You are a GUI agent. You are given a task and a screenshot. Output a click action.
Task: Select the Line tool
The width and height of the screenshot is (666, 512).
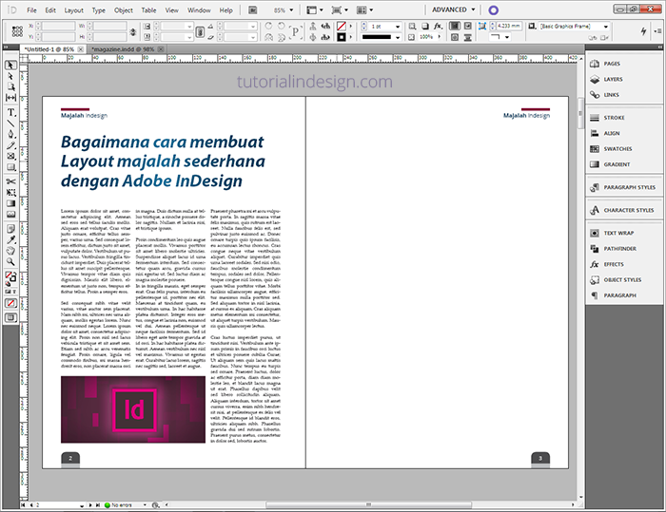[x=11, y=123]
